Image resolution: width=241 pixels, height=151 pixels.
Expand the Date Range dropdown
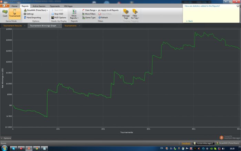coord(91,10)
